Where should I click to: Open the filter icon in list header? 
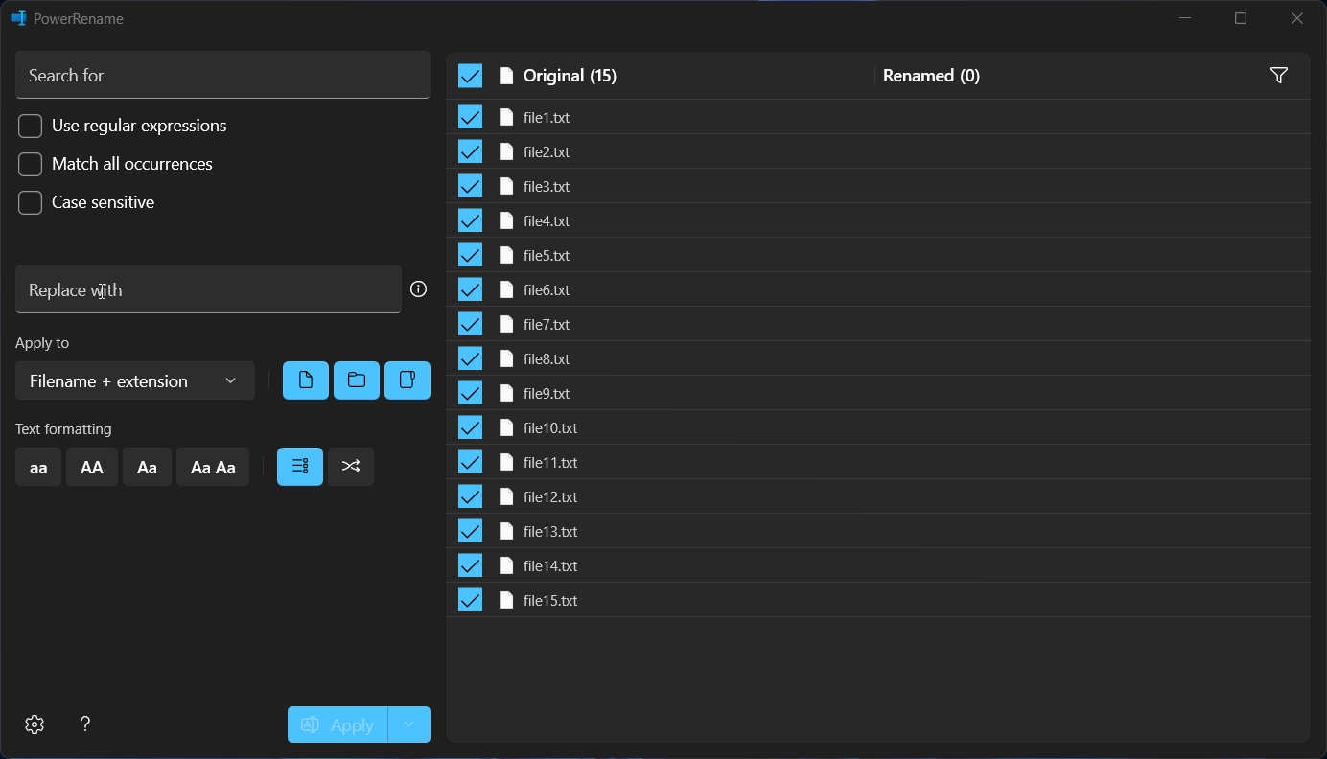coord(1278,76)
